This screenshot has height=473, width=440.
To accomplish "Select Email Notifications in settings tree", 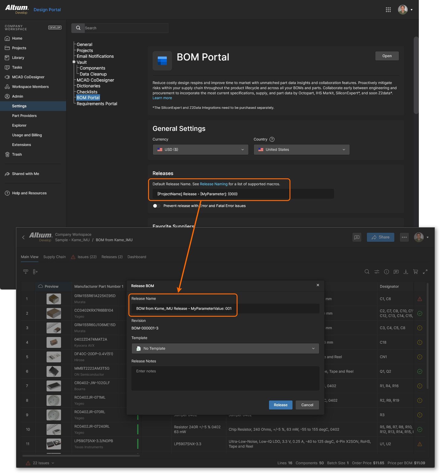I will point(95,56).
